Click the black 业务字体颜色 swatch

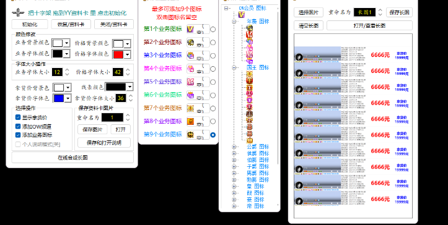[x=58, y=54]
